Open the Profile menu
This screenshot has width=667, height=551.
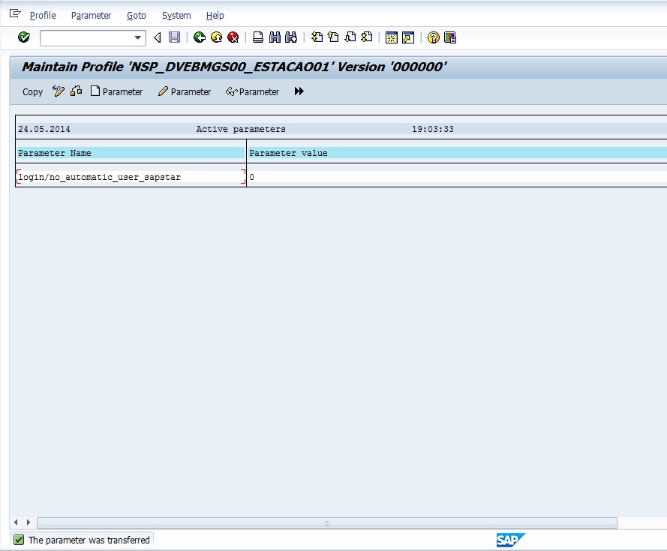(43, 16)
